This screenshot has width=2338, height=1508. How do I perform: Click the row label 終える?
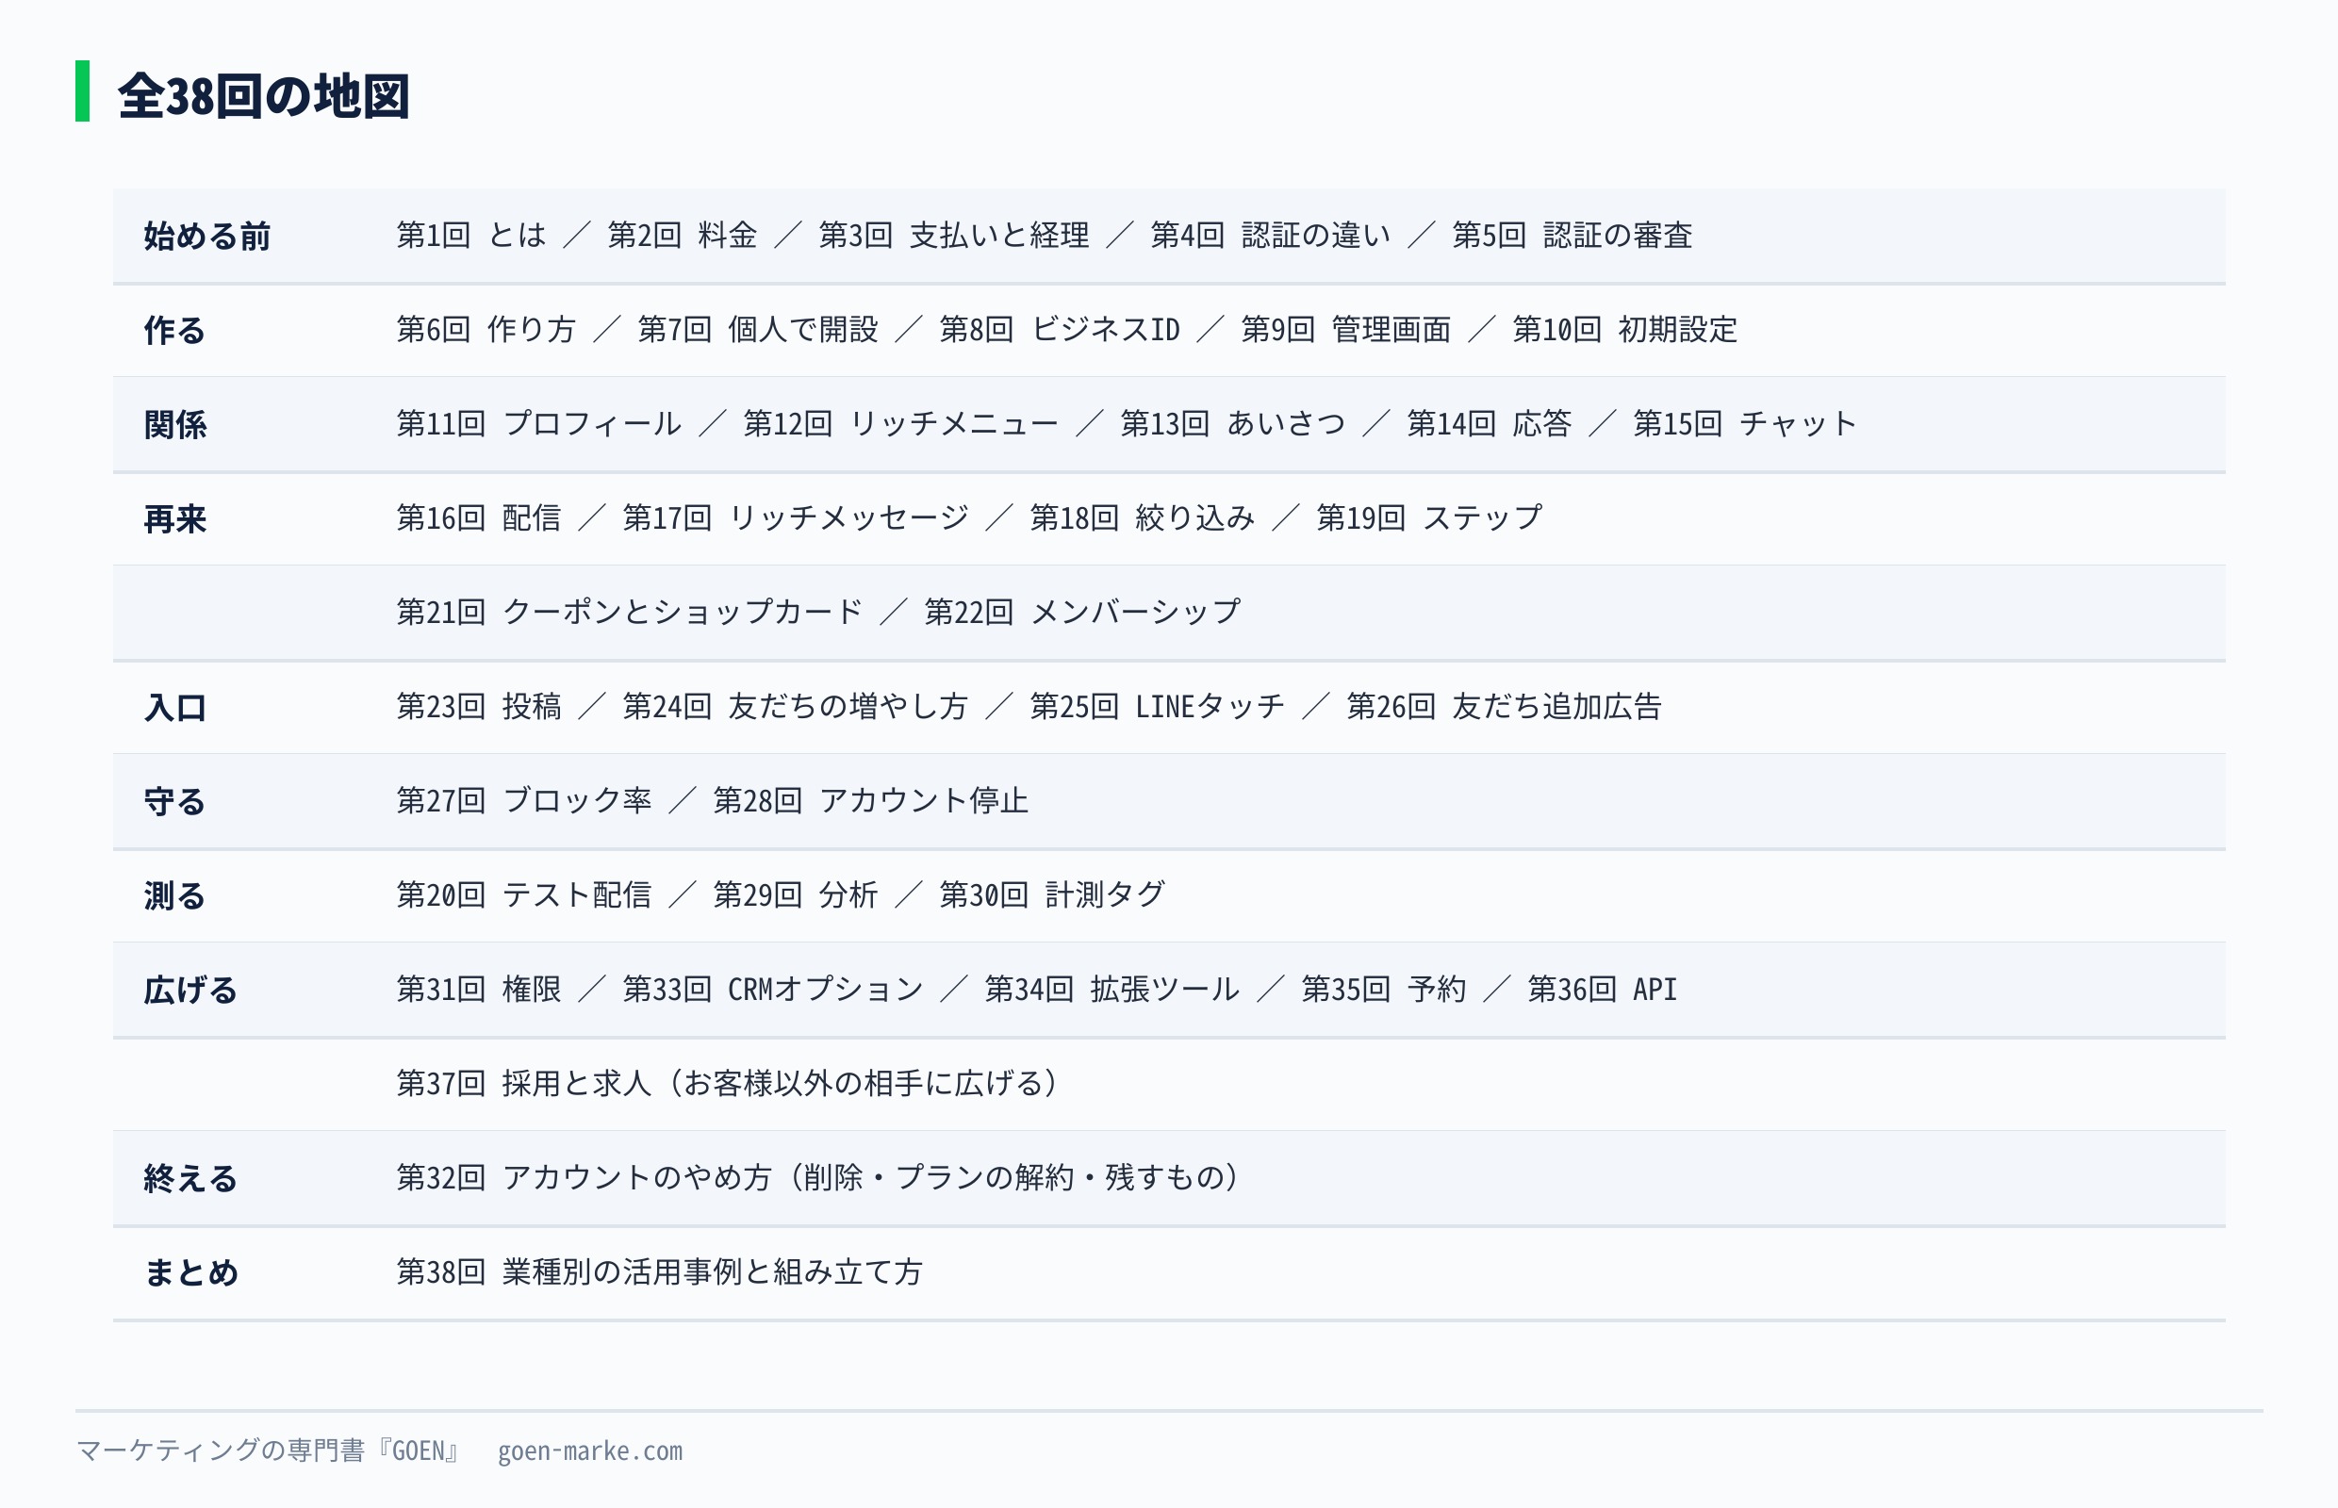(x=191, y=1178)
